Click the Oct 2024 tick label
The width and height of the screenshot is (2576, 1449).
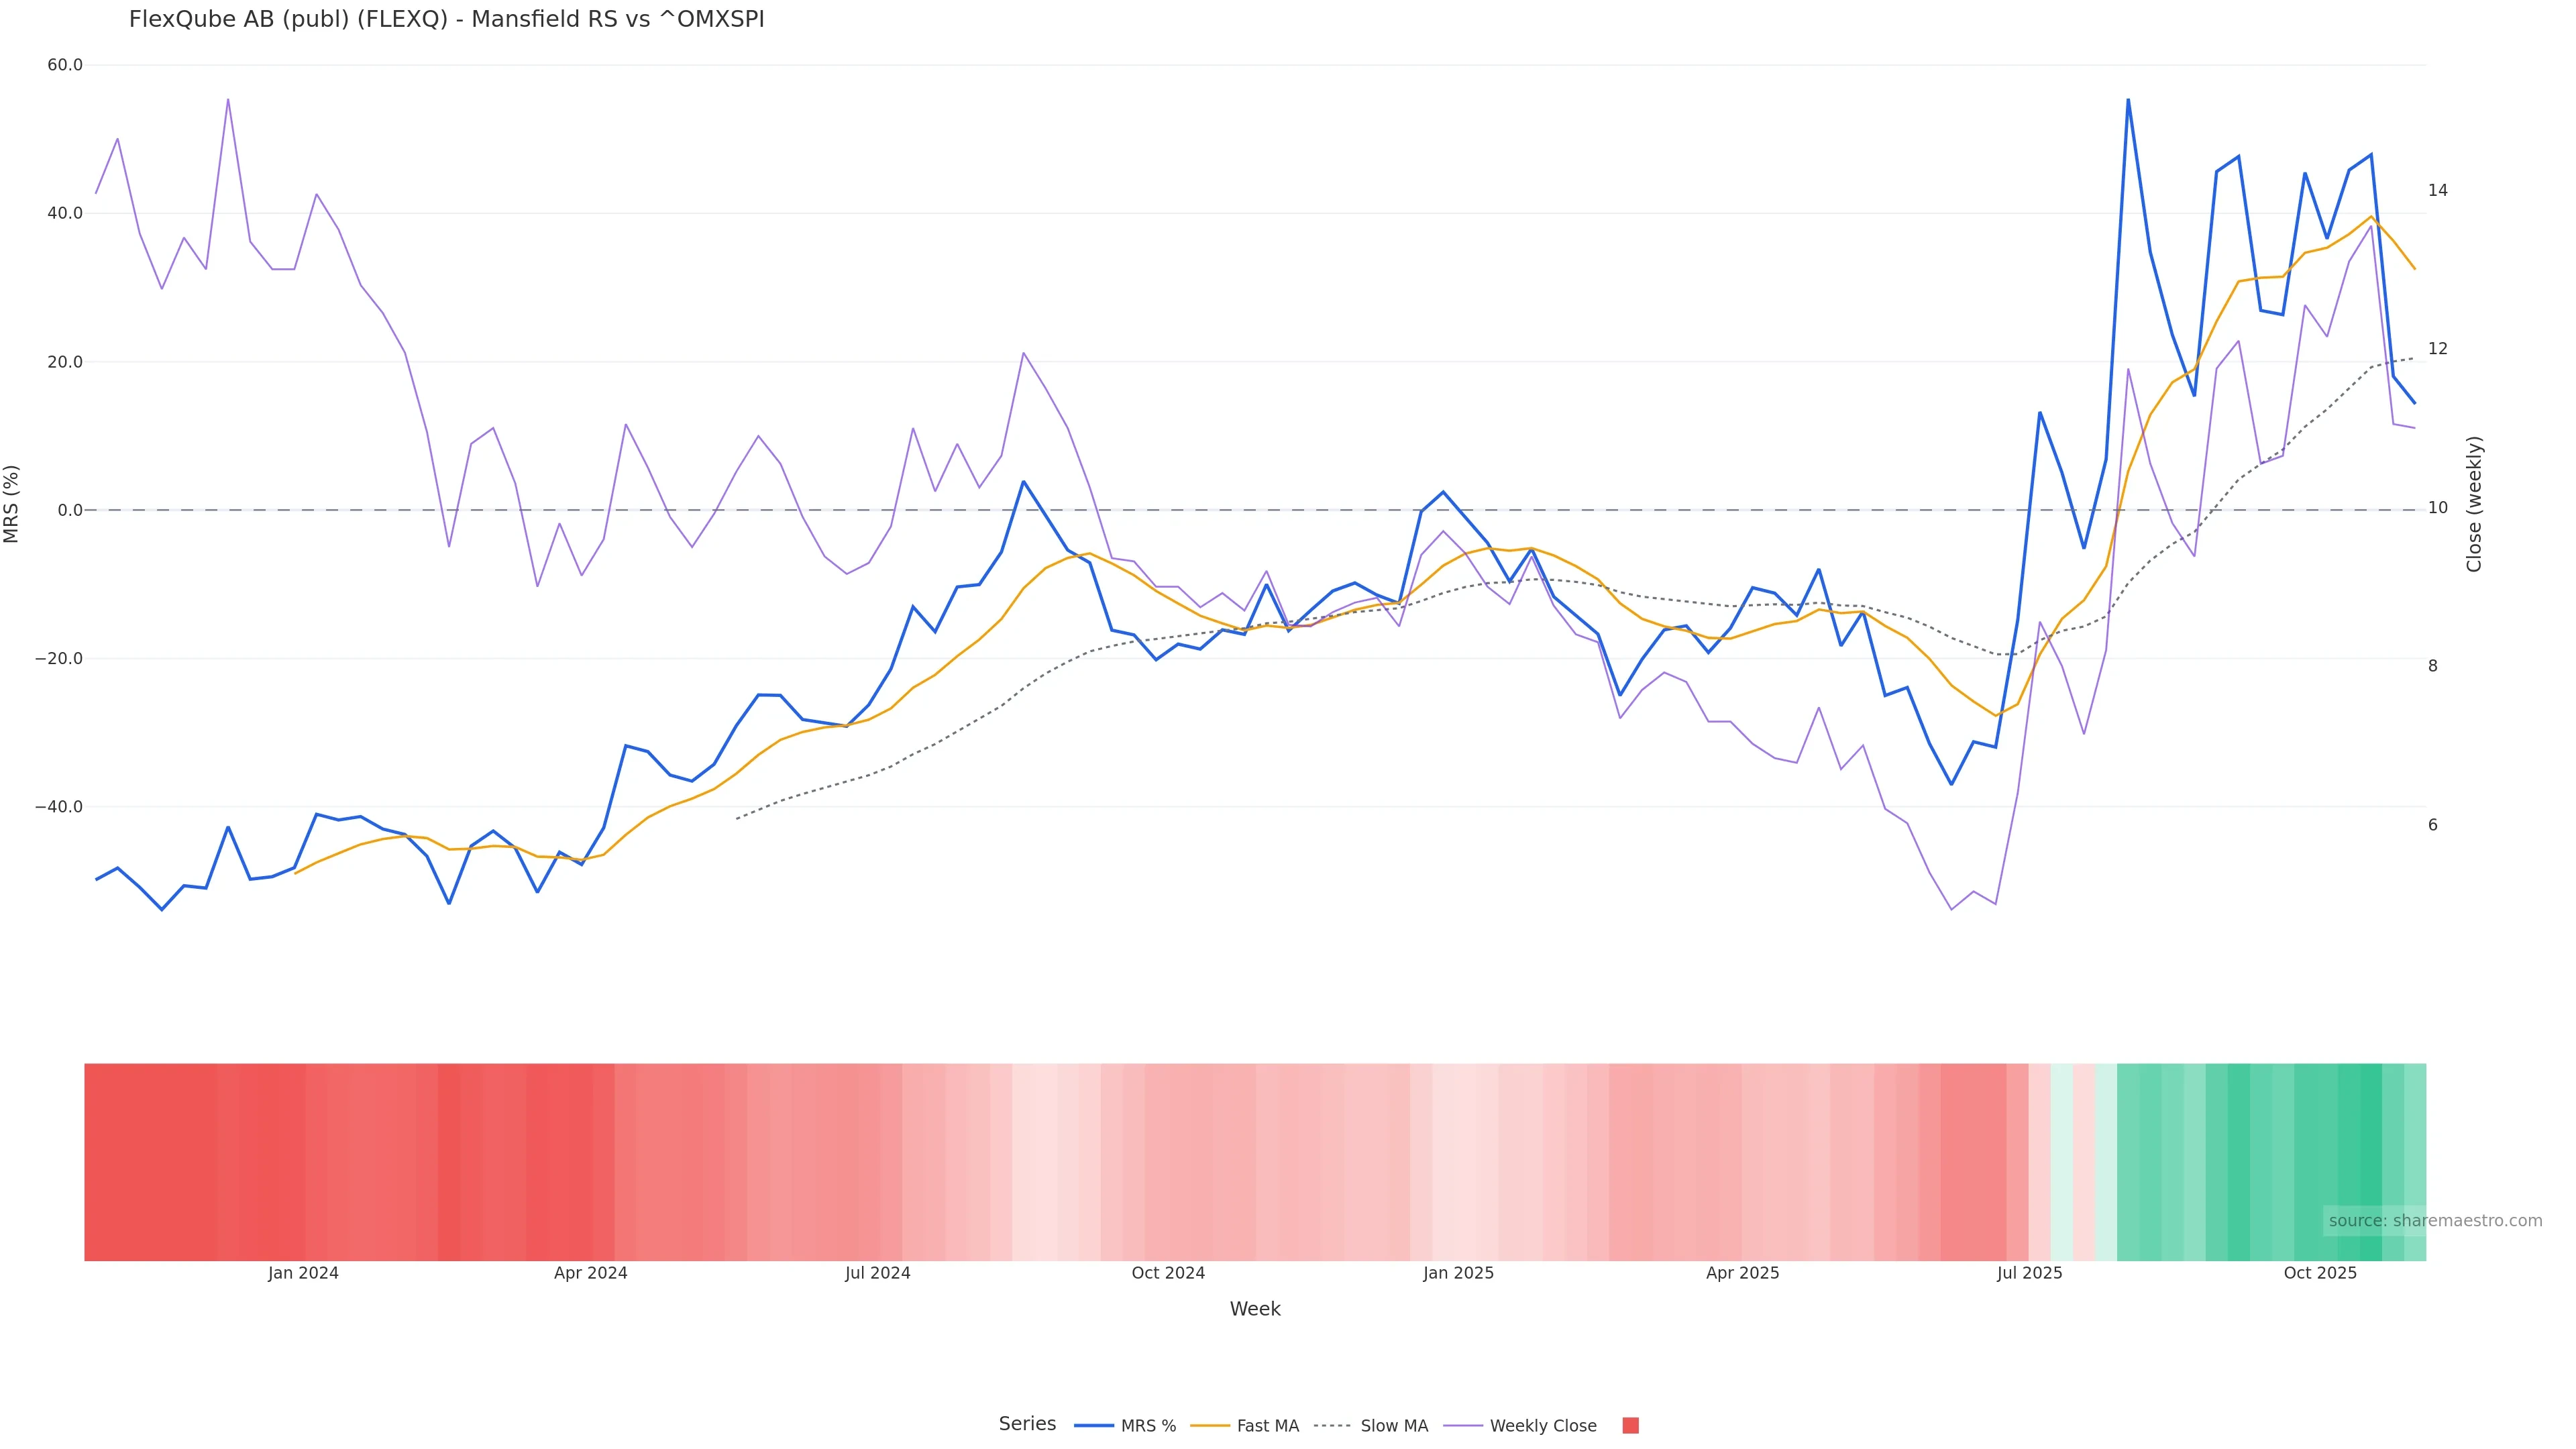coord(1168,1274)
